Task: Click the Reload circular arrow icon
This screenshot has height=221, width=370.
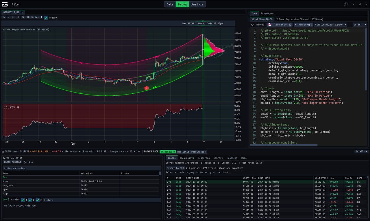Action: (252, 25)
